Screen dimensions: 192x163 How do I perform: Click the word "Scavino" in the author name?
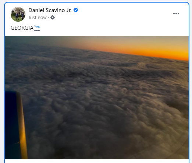point(55,10)
